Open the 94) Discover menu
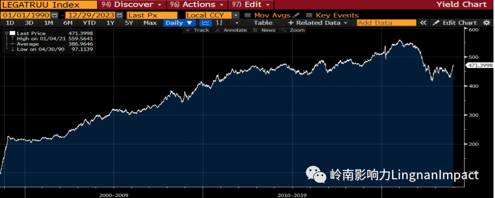This screenshot has height=198, width=495. pos(132,5)
